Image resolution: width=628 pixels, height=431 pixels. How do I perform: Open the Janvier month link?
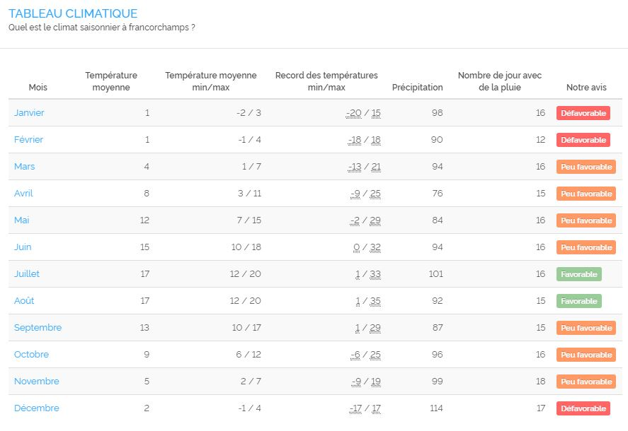[x=29, y=113]
